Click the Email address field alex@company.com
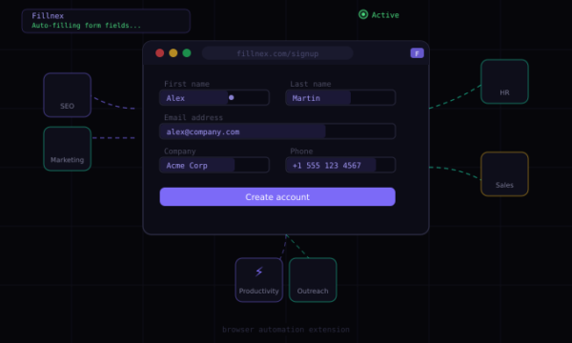This screenshot has width=572, height=343. [277, 131]
